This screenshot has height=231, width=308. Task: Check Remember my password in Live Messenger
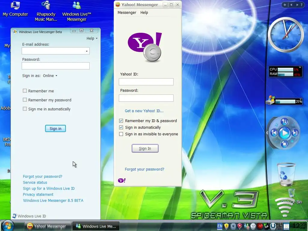coord(25,100)
